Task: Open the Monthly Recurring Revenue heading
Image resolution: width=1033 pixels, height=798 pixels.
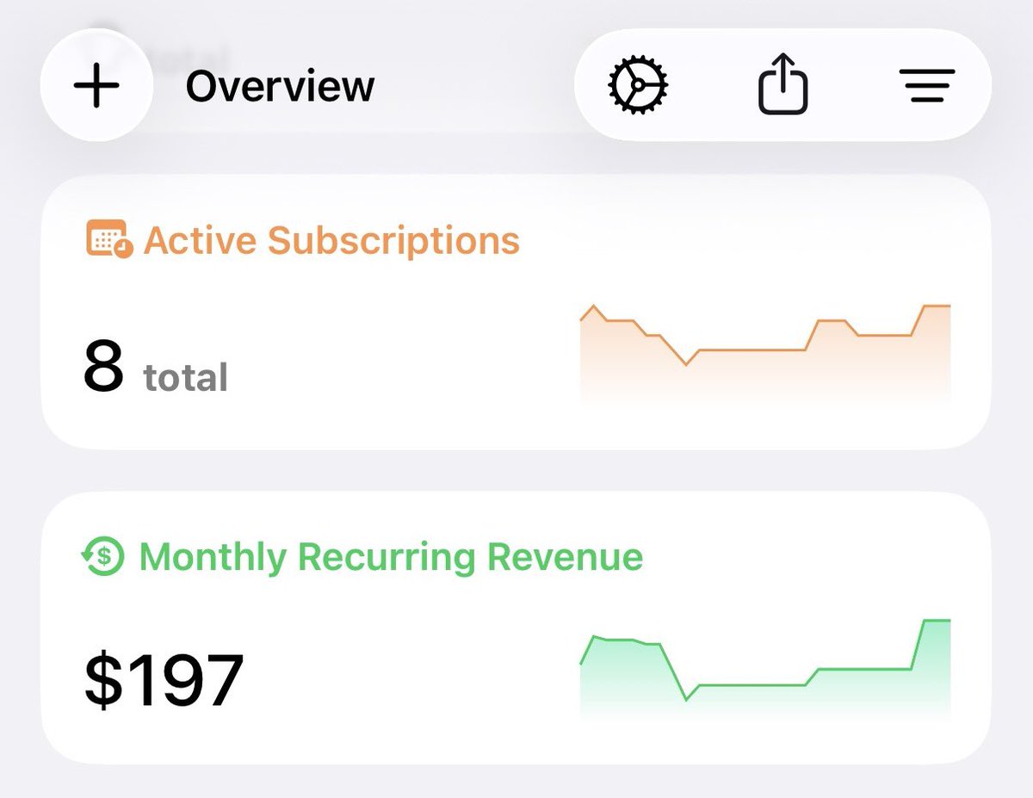Action: point(391,557)
